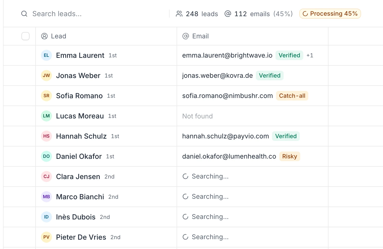The image size is (383, 249).
Task: Expand the +1 additional emails for Emma Laurent
Action: pyautogui.click(x=310, y=55)
